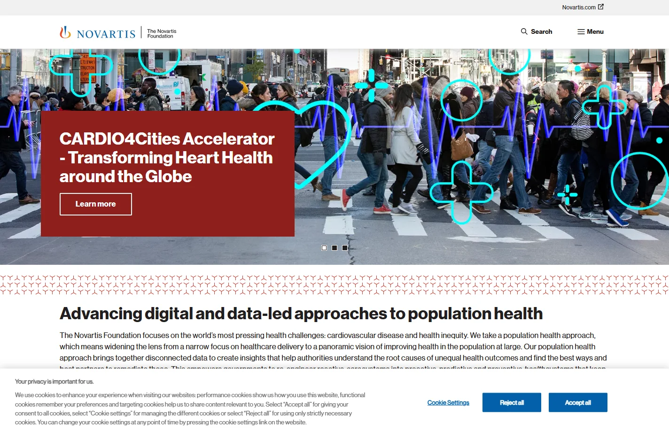669x438 pixels.
Task: Open the external Novartis.com link
Action: 583,7
